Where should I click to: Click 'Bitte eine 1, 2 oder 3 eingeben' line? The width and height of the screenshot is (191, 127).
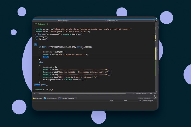[71, 77]
